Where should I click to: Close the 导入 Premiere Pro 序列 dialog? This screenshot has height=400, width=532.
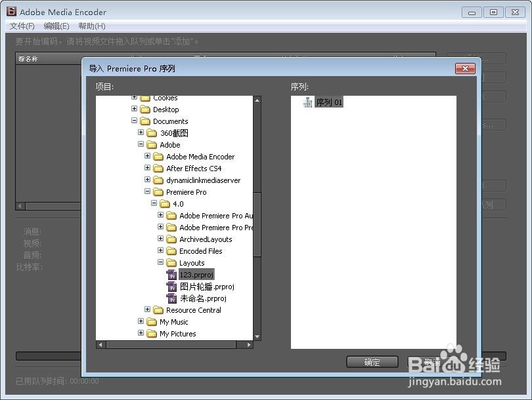[465, 68]
